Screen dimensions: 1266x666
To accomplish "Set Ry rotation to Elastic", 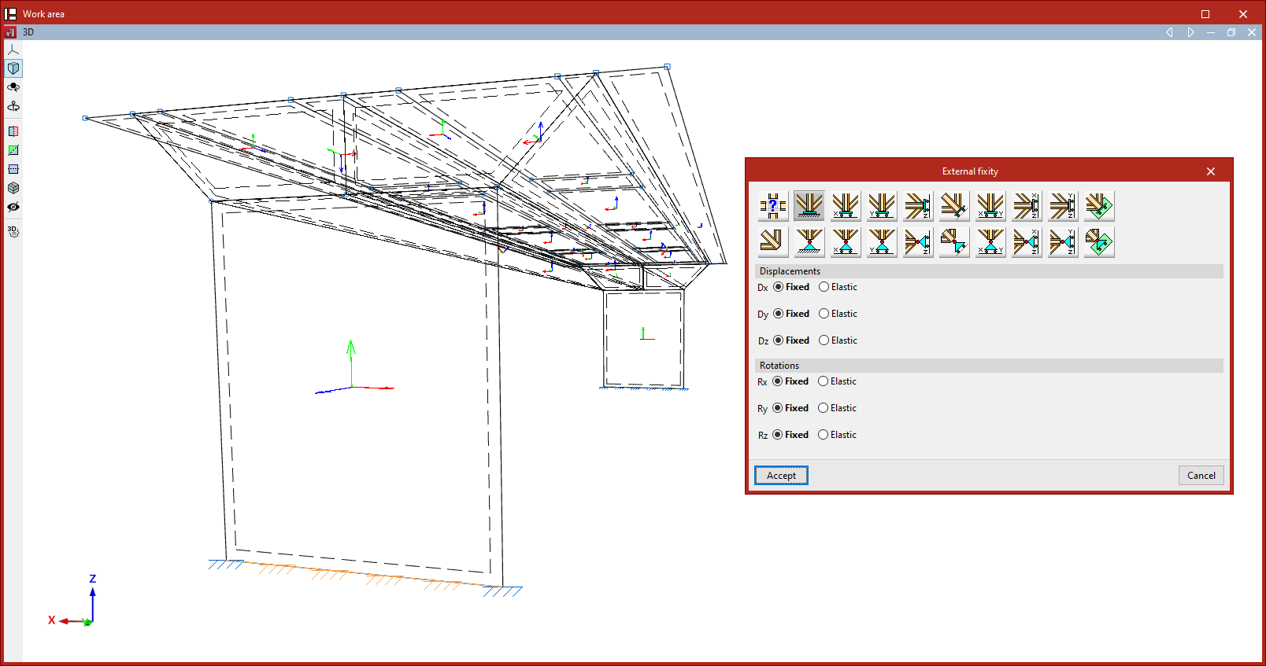I will point(838,408).
